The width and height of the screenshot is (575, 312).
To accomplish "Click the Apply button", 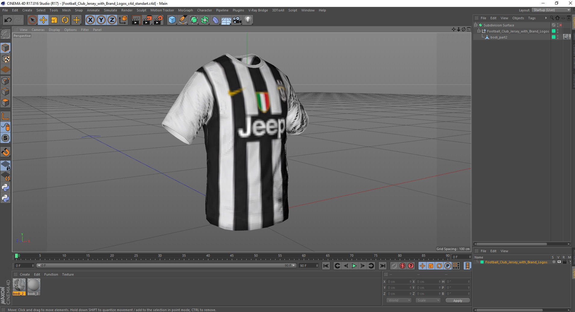I will click(458, 301).
